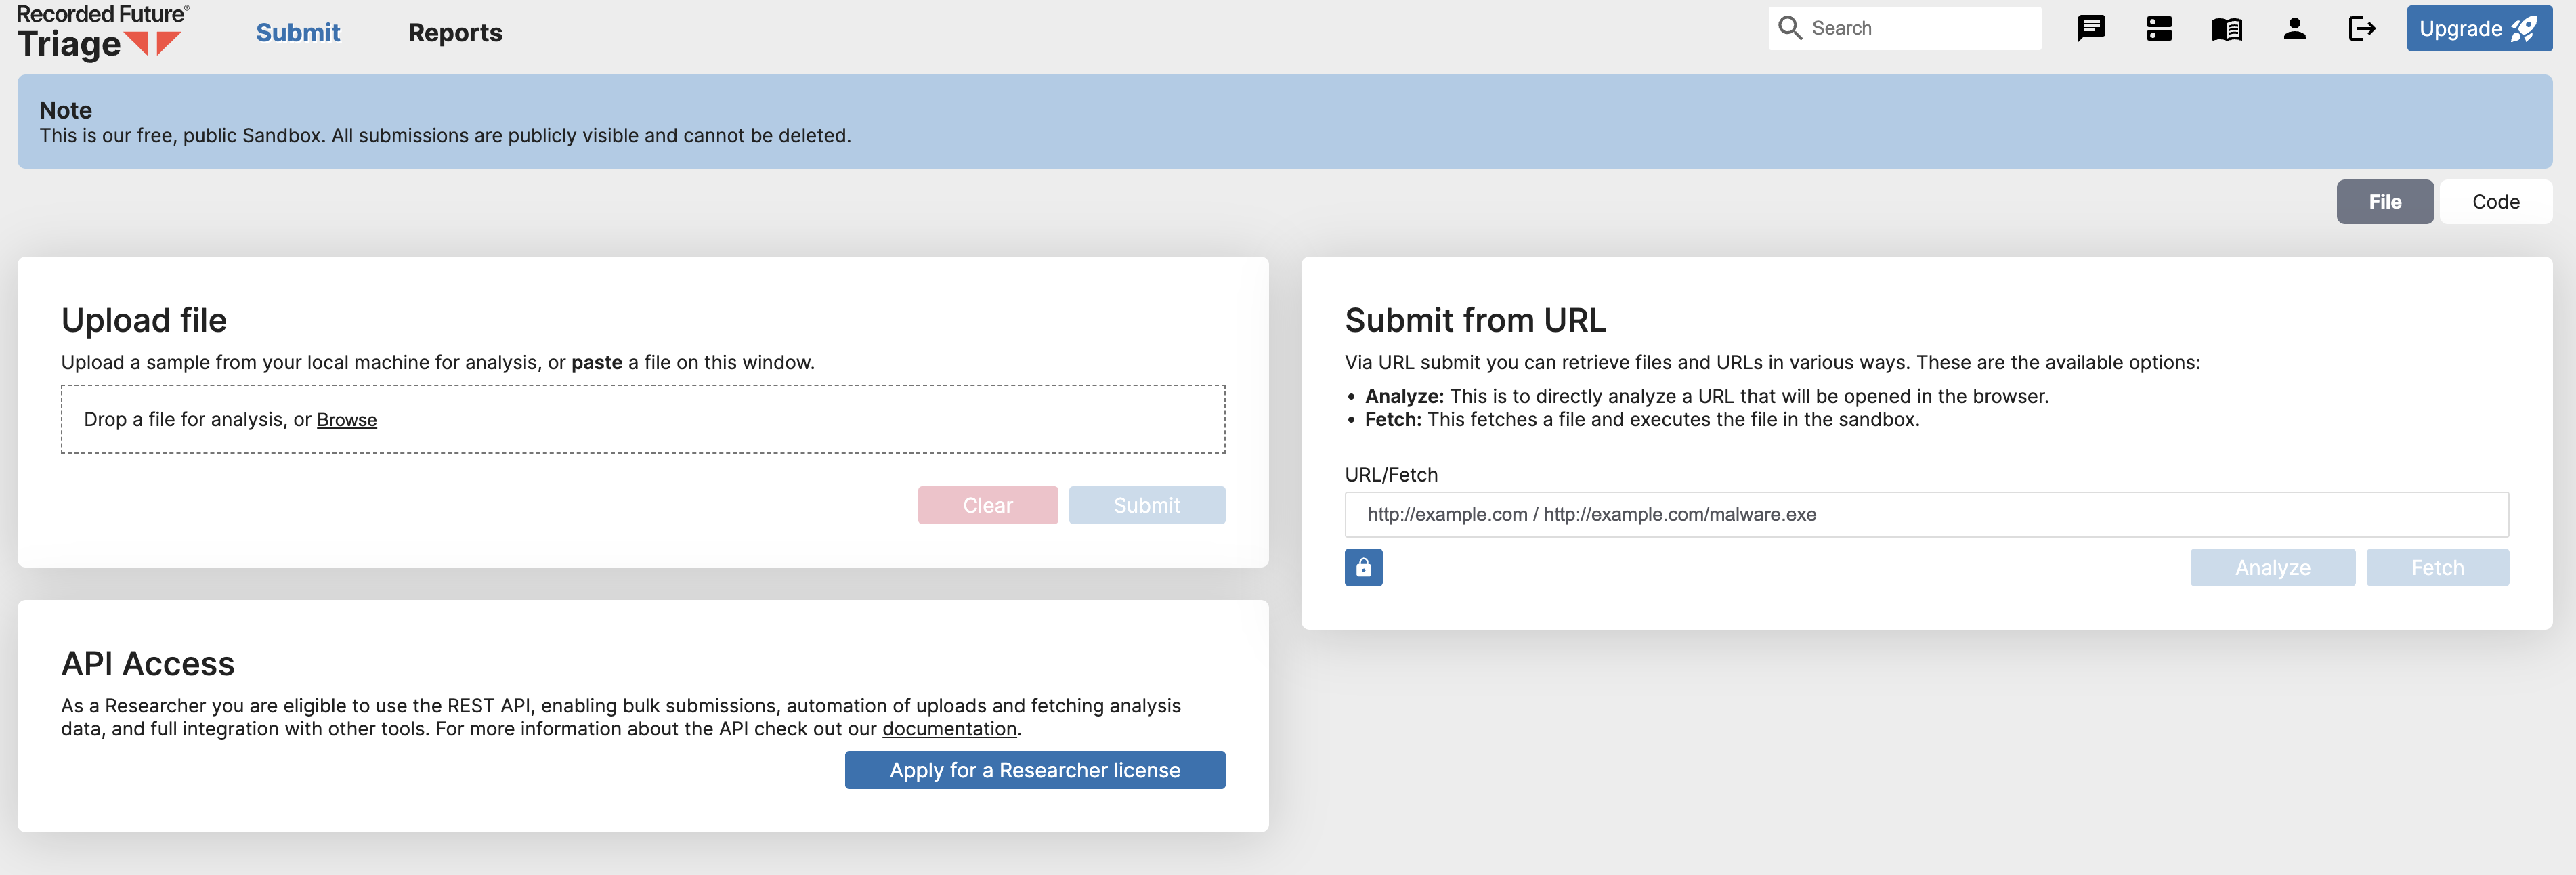Switch to File submission mode

pos(2384,202)
